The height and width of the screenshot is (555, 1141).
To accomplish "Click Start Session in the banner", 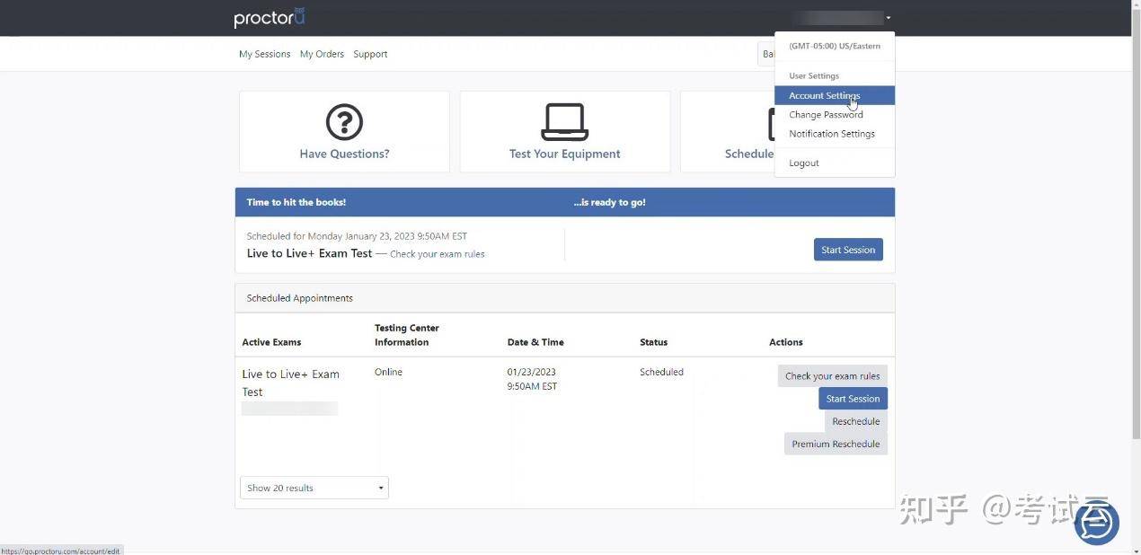I will point(848,250).
